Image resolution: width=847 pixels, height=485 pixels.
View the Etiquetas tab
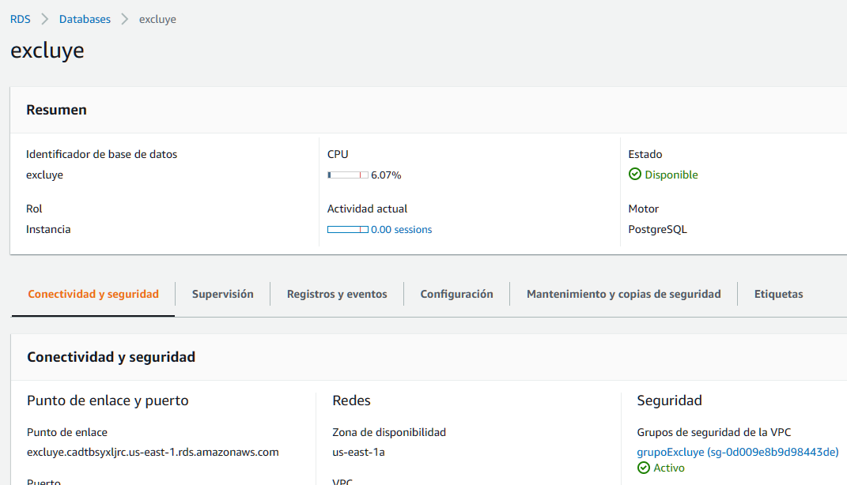[x=778, y=293]
